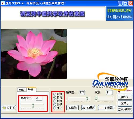Click the disk icon on Save button
This screenshot has height=119, width=134.
[x=84, y=108]
